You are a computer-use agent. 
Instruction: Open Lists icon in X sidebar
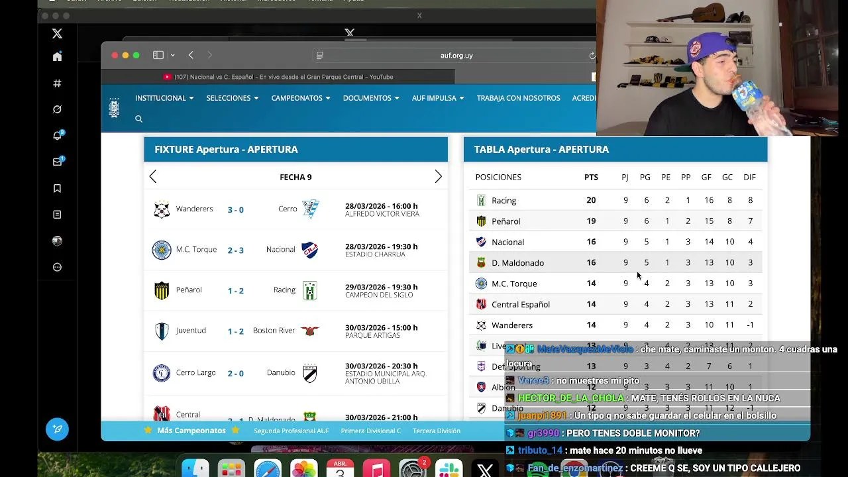point(57,215)
